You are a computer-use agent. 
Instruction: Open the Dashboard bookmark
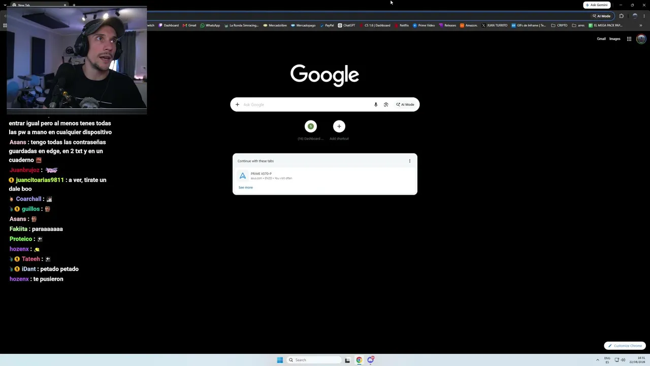click(x=169, y=25)
